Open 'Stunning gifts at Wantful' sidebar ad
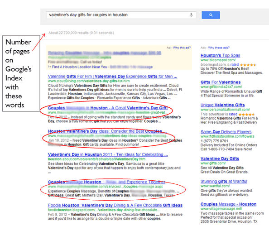 pos(224,181)
